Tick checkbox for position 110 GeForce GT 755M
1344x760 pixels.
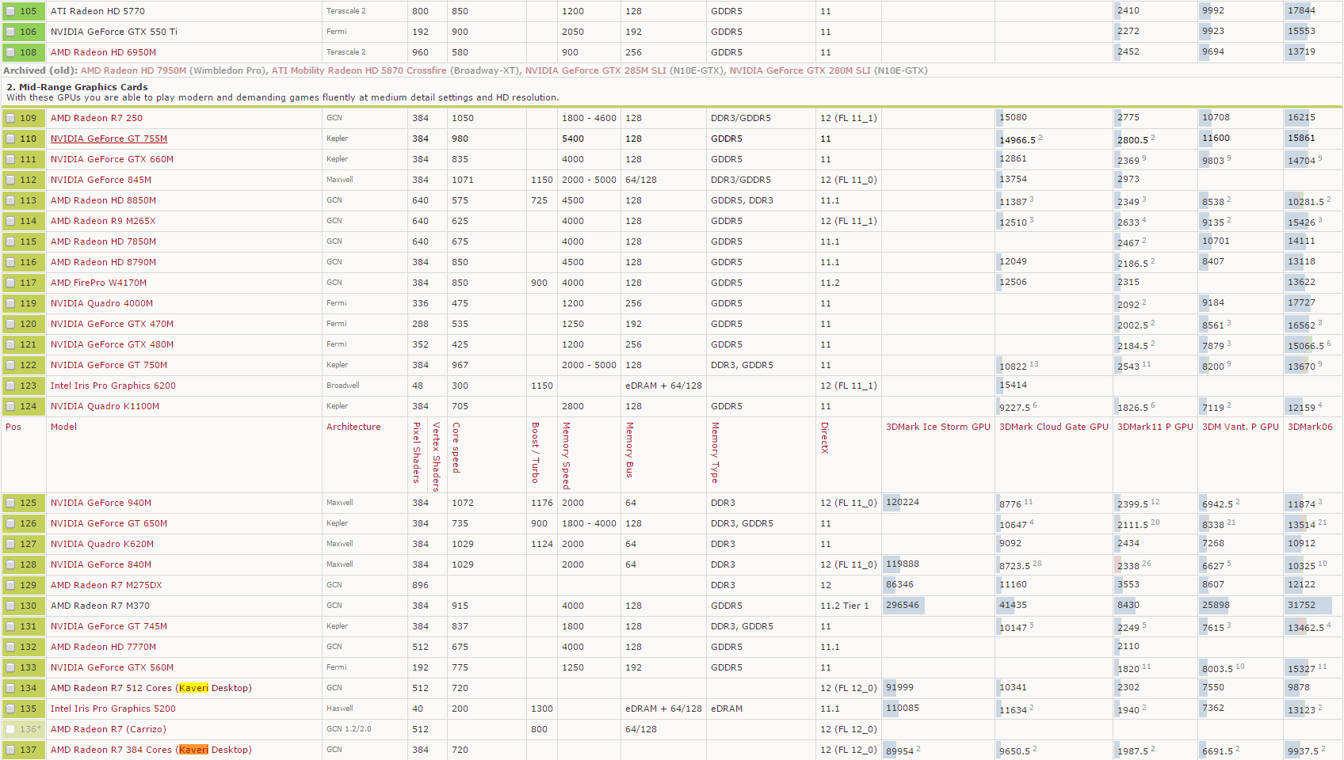click(x=10, y=139)
